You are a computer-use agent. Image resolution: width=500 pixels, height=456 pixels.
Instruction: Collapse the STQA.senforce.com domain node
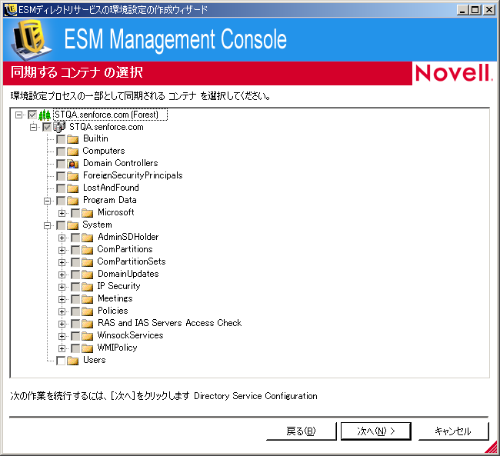[x=33, y=127]
